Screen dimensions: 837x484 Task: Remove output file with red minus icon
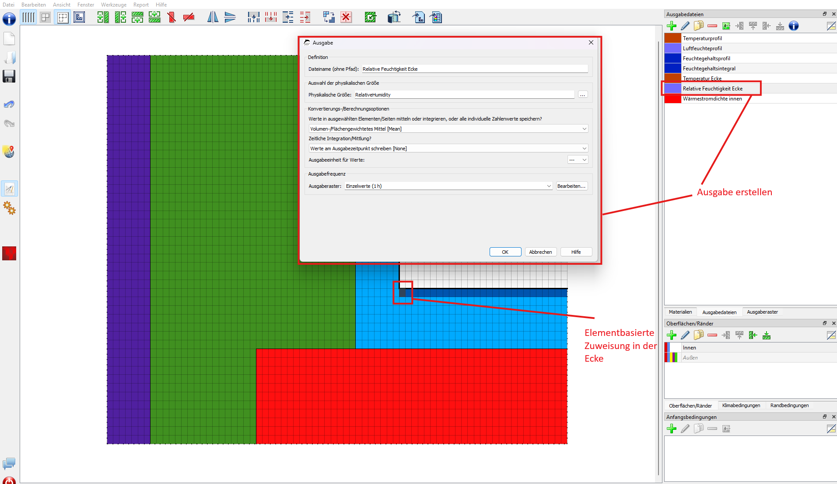(712, 26)
